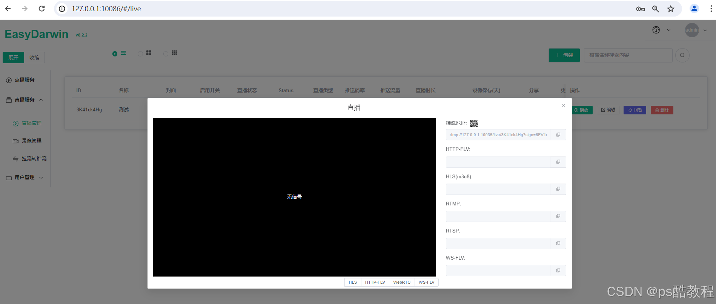Copy the HTTP-FLV address
This screenshot has height=304, width=716.
coord(558,162)
